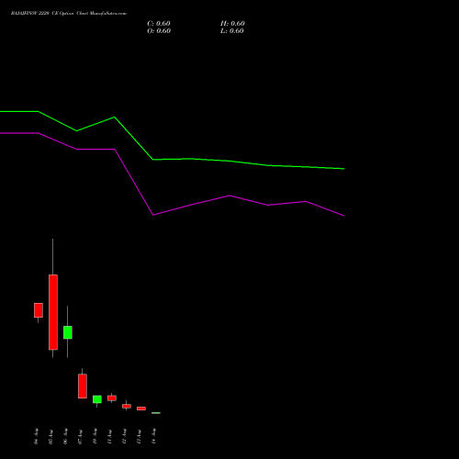This screenshot has width=459, height=459.
Task: Select the green candlestick for 06 Aug
Action: coord(68,332)
